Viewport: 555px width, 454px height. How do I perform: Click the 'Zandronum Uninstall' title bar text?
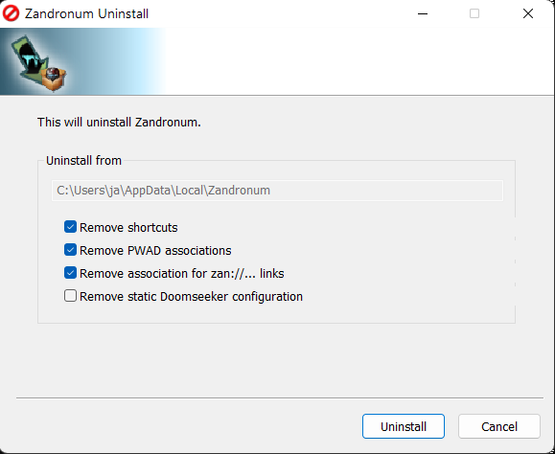point(86,13)
